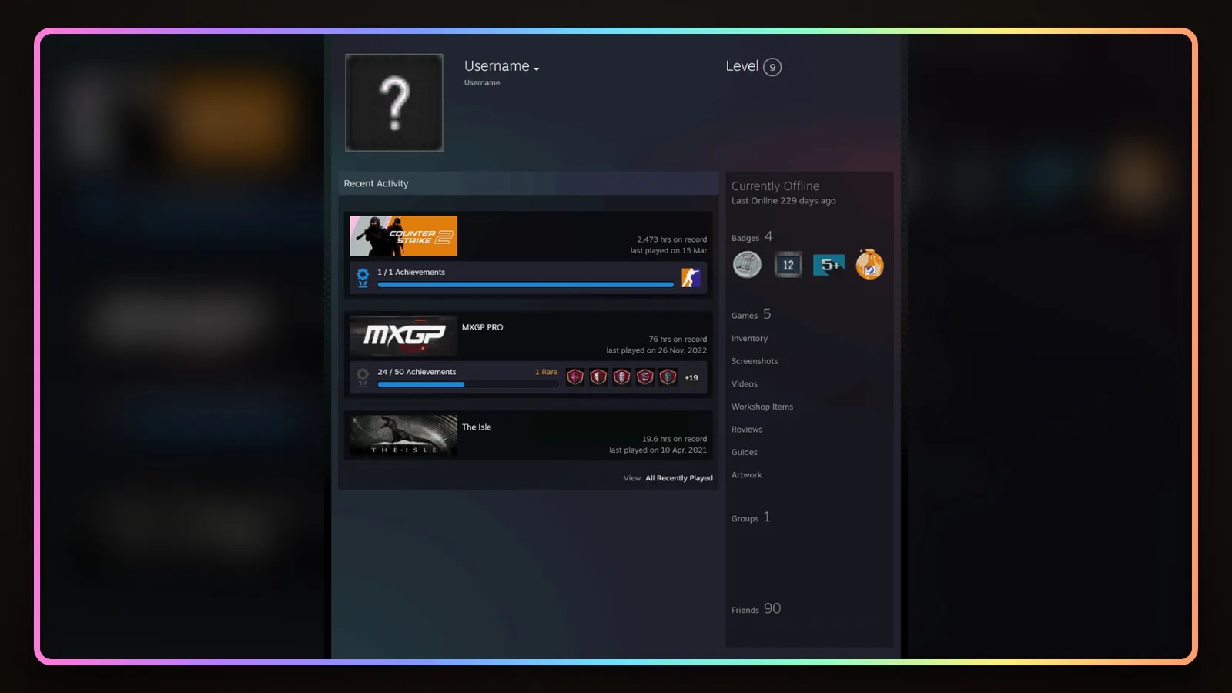The width and height of the screenshot is (1232, 693).
Task: Open the 5+ game collector badge
Action: pyautogui.click(x=829, y=265)
